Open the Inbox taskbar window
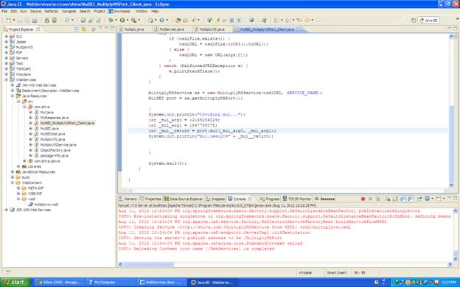The width and height of the screenshot is (460, 287). (x=60, y=283)
